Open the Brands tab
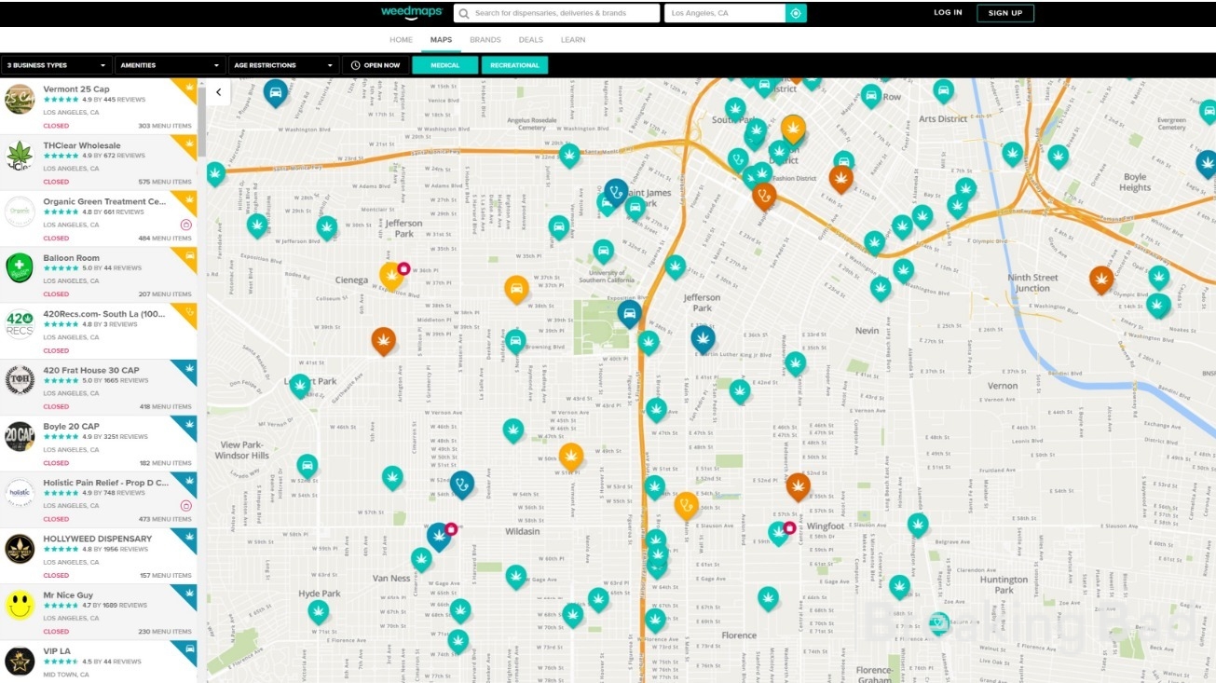Image resolution: width=1216 pixels, height=683 pixels. [x=485, y=40]
